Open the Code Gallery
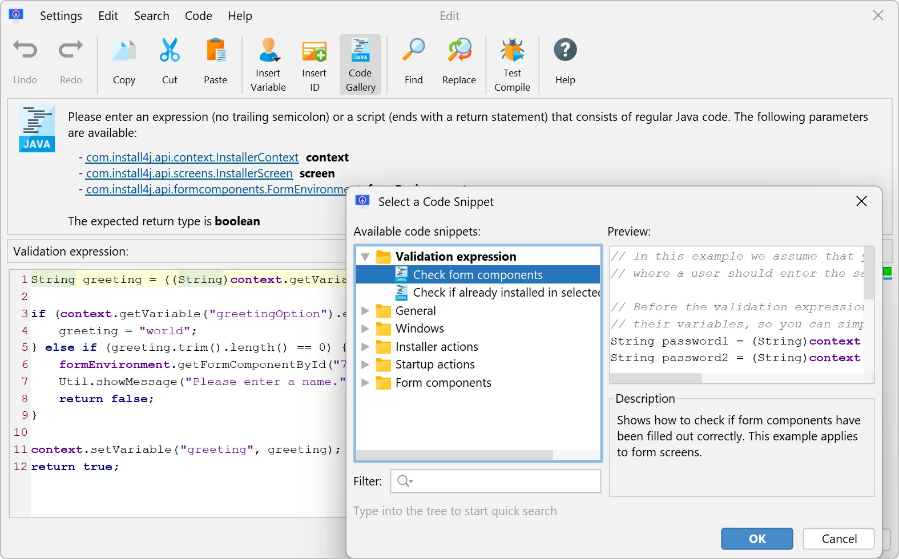This screenshot has height=559, width=899. (360, 64)
